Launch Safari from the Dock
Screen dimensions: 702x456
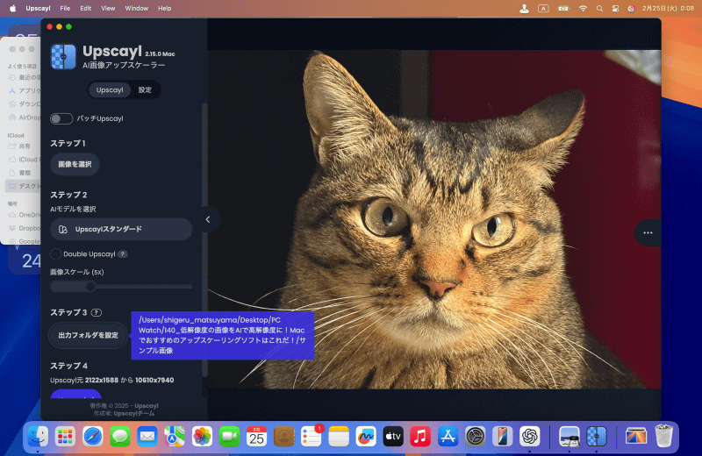[93, 437]
